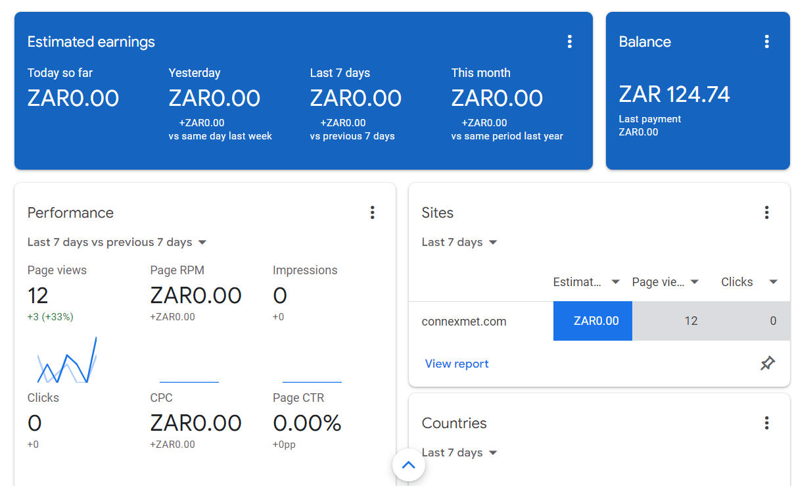The height and width of the screenshot is (486, 792).
Task: Click the Page RPM sparkline chart
Action: coord(189,381)
